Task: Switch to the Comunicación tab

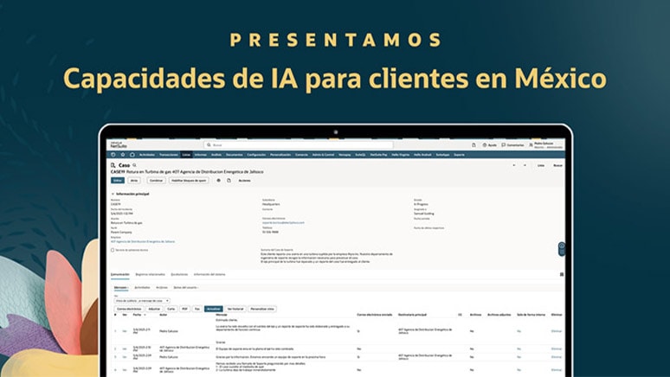Action: (120, 274)
